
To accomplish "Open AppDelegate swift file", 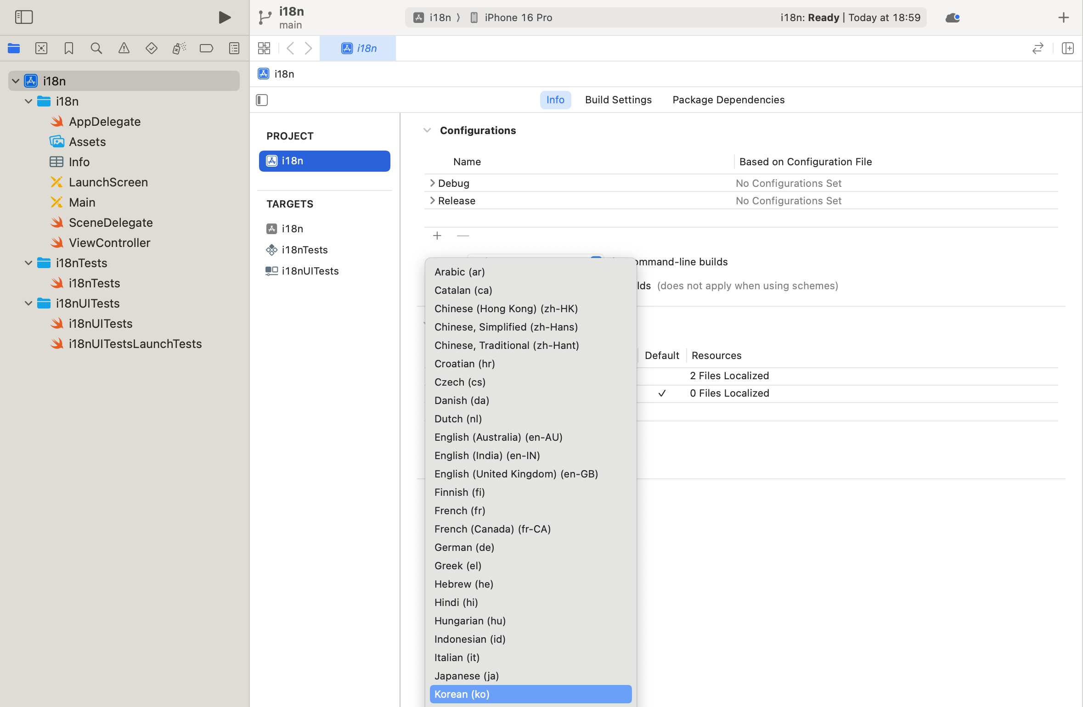I will [x=105, y=122].
